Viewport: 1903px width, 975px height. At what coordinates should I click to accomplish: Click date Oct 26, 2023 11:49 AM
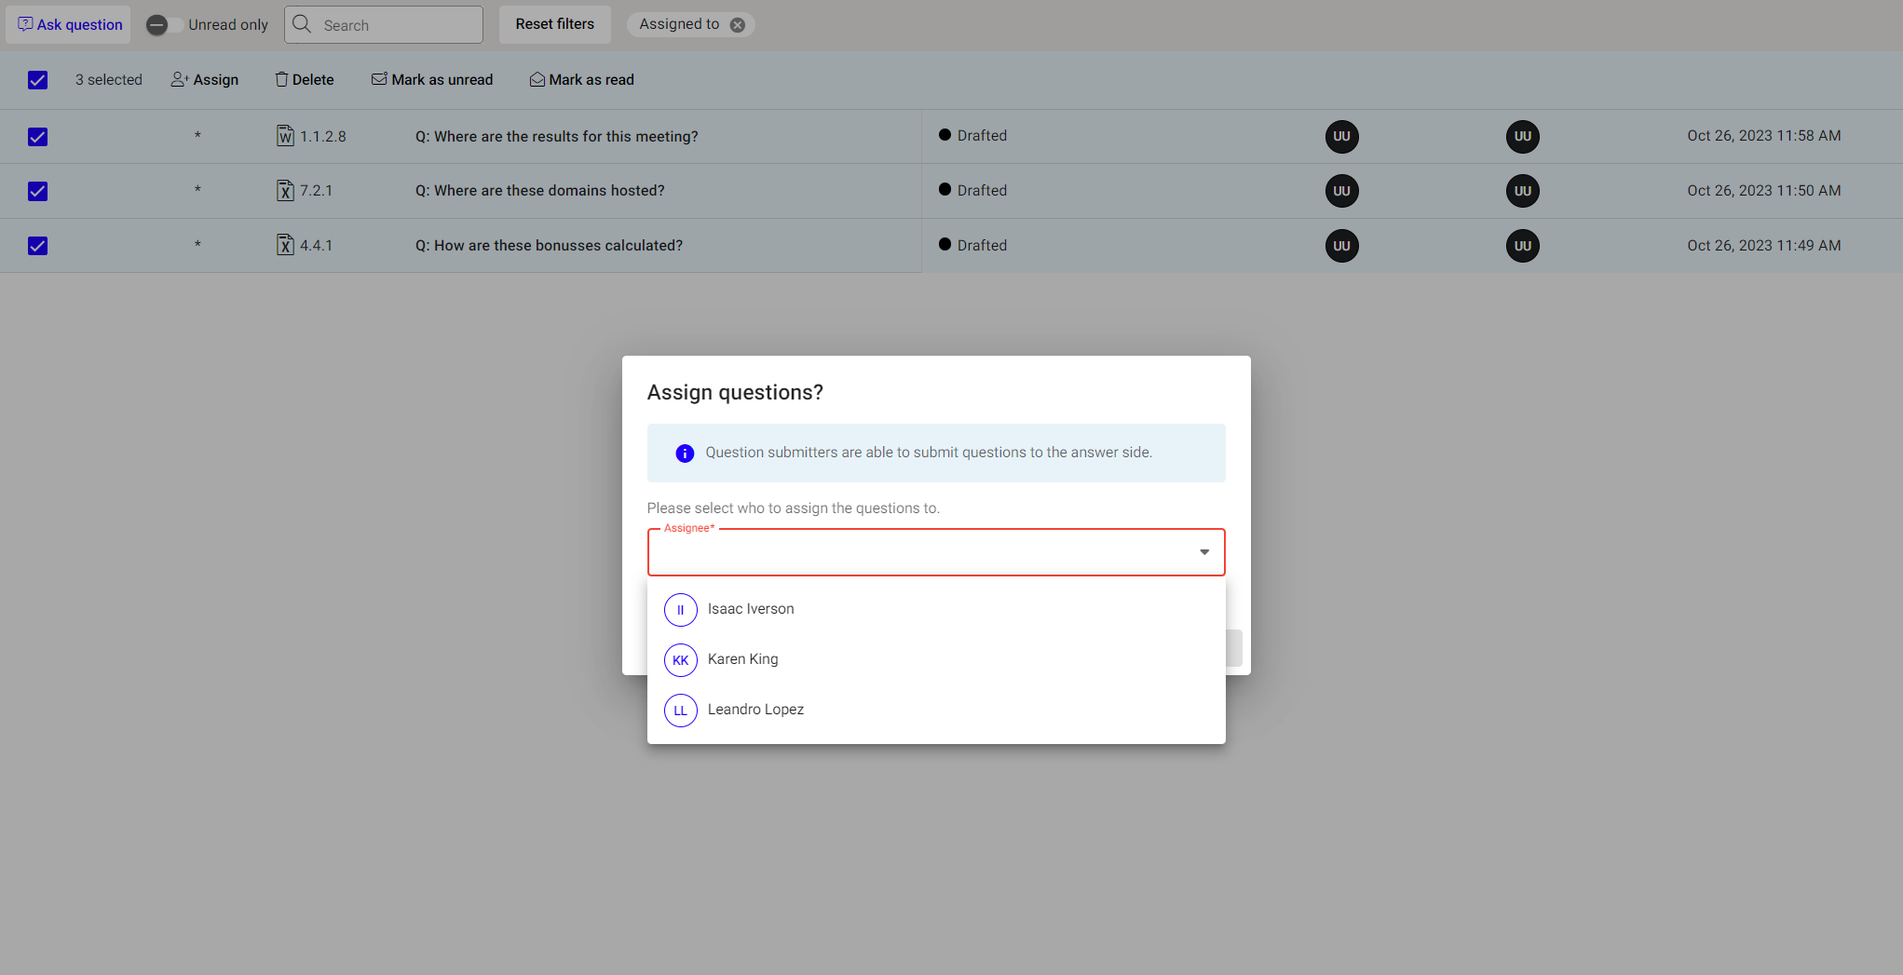click(x=1764, y=246)
